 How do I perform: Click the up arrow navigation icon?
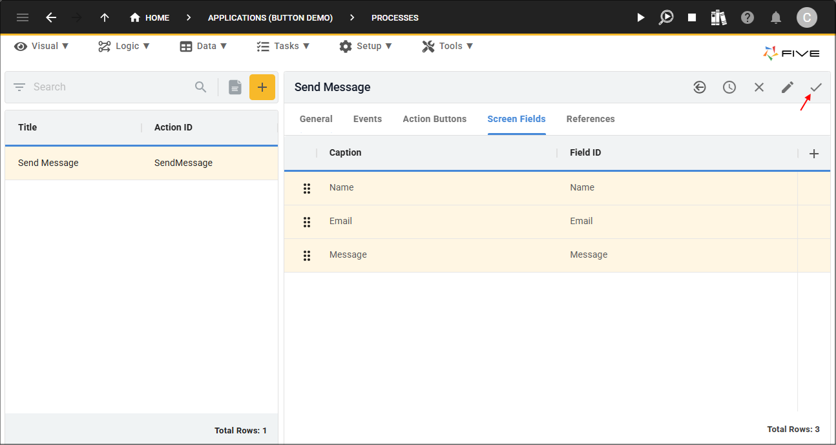point(105,17)
